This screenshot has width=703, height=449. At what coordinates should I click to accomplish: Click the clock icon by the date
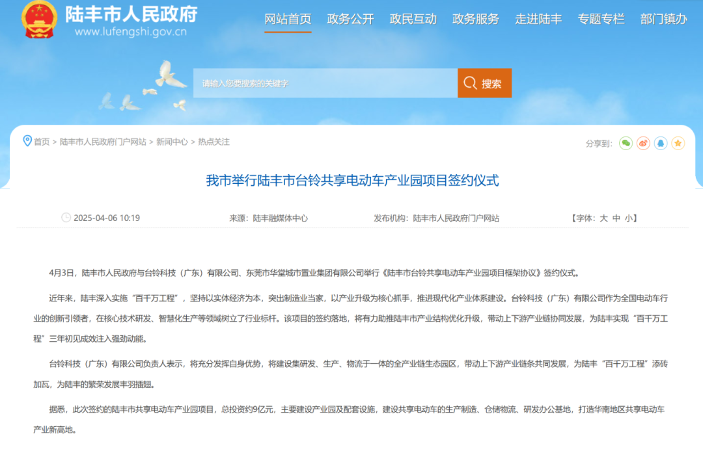66,218
